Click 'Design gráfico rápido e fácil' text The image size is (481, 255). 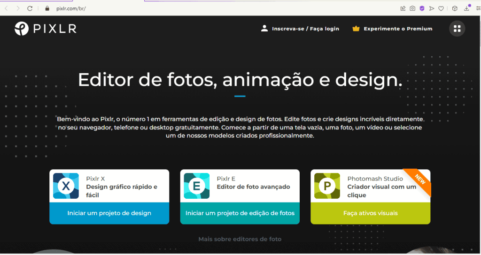click(122, 191)
